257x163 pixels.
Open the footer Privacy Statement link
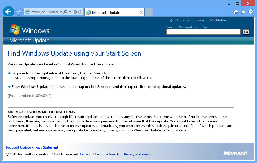click(137, 154)
